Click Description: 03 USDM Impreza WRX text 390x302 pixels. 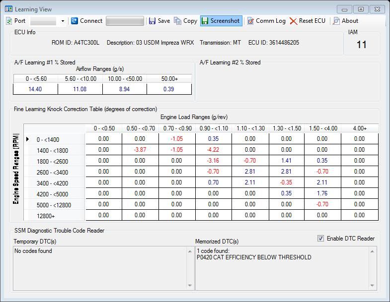150,43
